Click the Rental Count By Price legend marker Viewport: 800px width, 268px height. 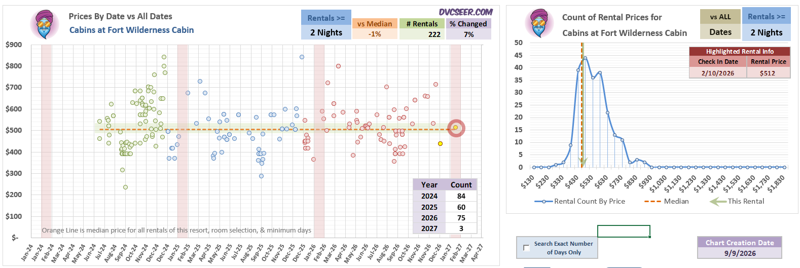point(543,201)
